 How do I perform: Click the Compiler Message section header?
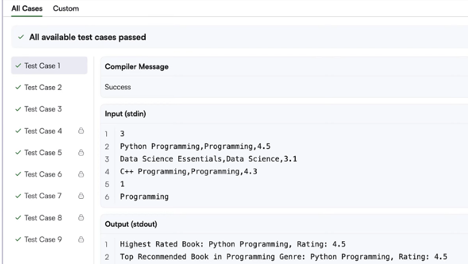tap(136, 66)
